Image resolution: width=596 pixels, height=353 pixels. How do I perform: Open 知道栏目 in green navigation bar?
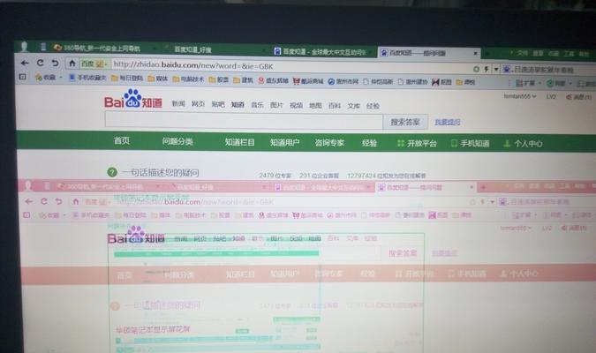239,142
